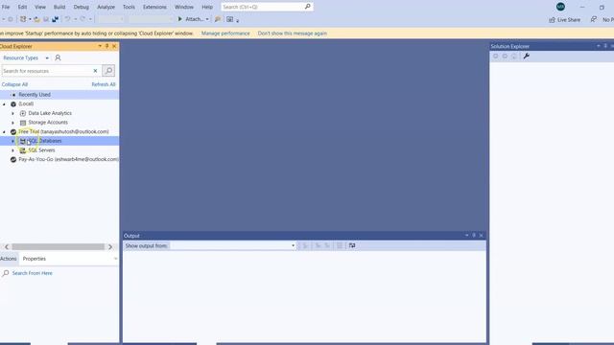Click the right arrow of Cloud Explorer scrollbar
Image resolution: width=614 pixels, height=345 pixels.
click(110, 247)
